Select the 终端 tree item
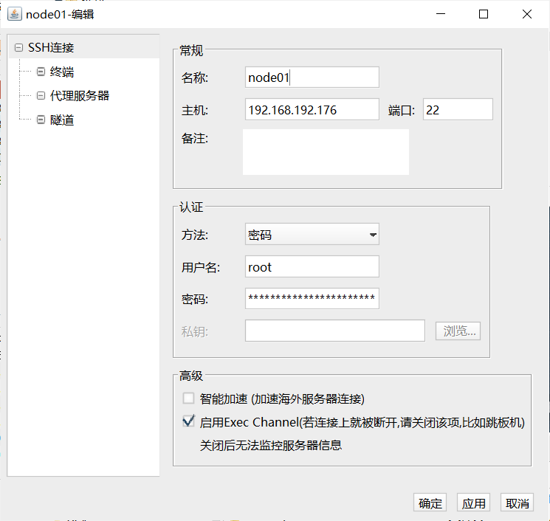This screenshot has width=550, height=521. (62, 72)
